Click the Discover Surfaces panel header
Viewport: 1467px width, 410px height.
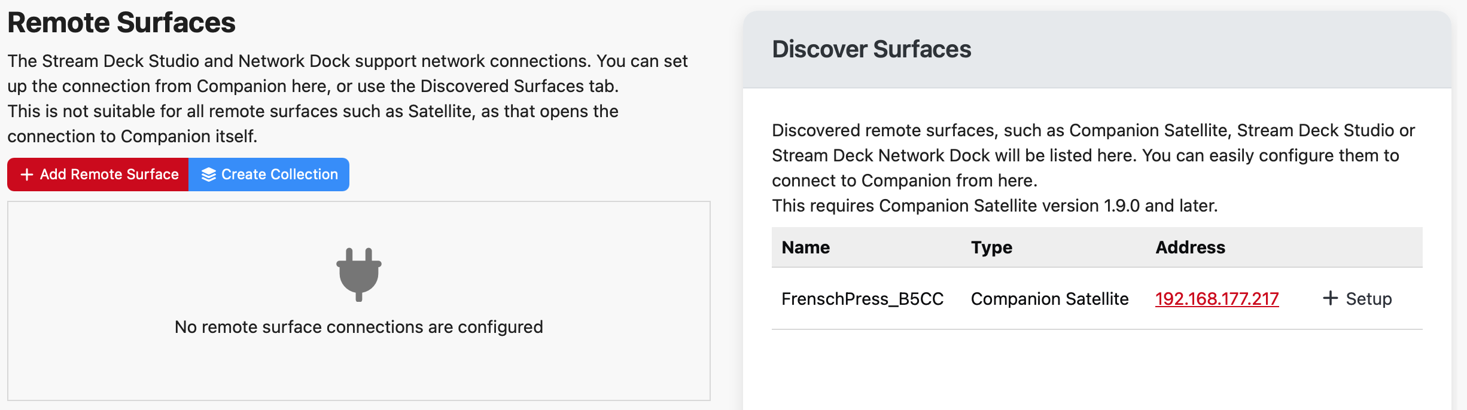pyautogui.click(x=871, y=49)
